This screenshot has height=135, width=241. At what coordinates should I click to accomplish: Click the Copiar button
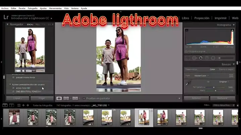tap(18, 98)
